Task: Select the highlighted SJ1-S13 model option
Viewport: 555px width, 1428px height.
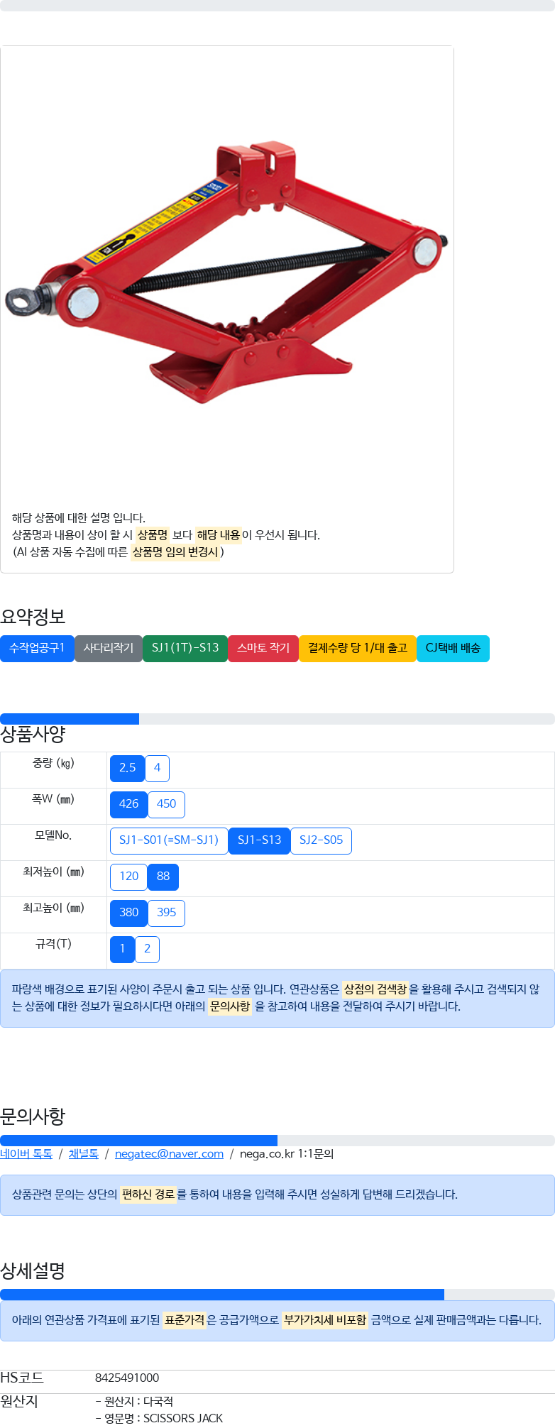Action: pos(259,840)
